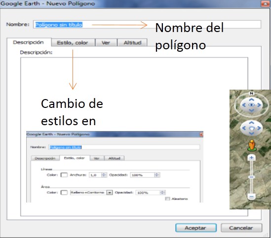
Task: Open the Líneas color swatch
Action: coord(64,175)
